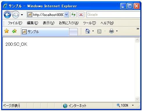Focus the Google search box
This screenshot has height=111, width=142.
click(x=113, y=15)
